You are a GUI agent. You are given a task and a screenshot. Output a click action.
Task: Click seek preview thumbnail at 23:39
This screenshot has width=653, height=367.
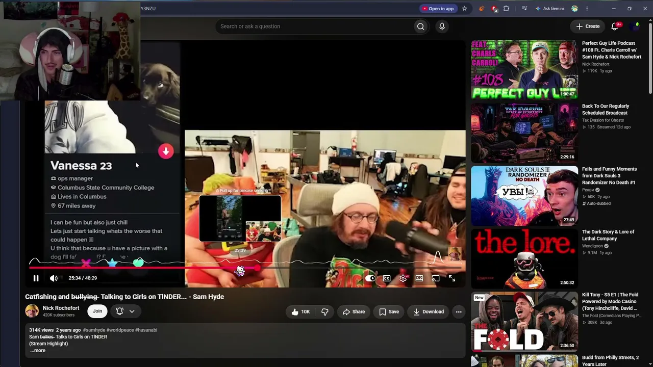click(240, 218)
